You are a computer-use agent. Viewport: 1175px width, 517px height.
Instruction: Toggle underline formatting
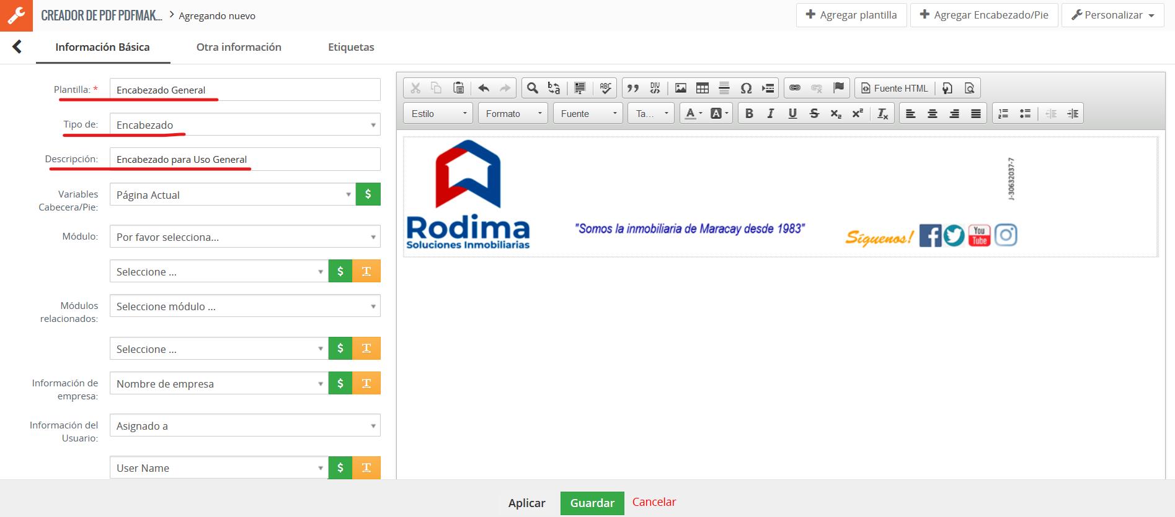pyautogui.click(x=792, y=113)
